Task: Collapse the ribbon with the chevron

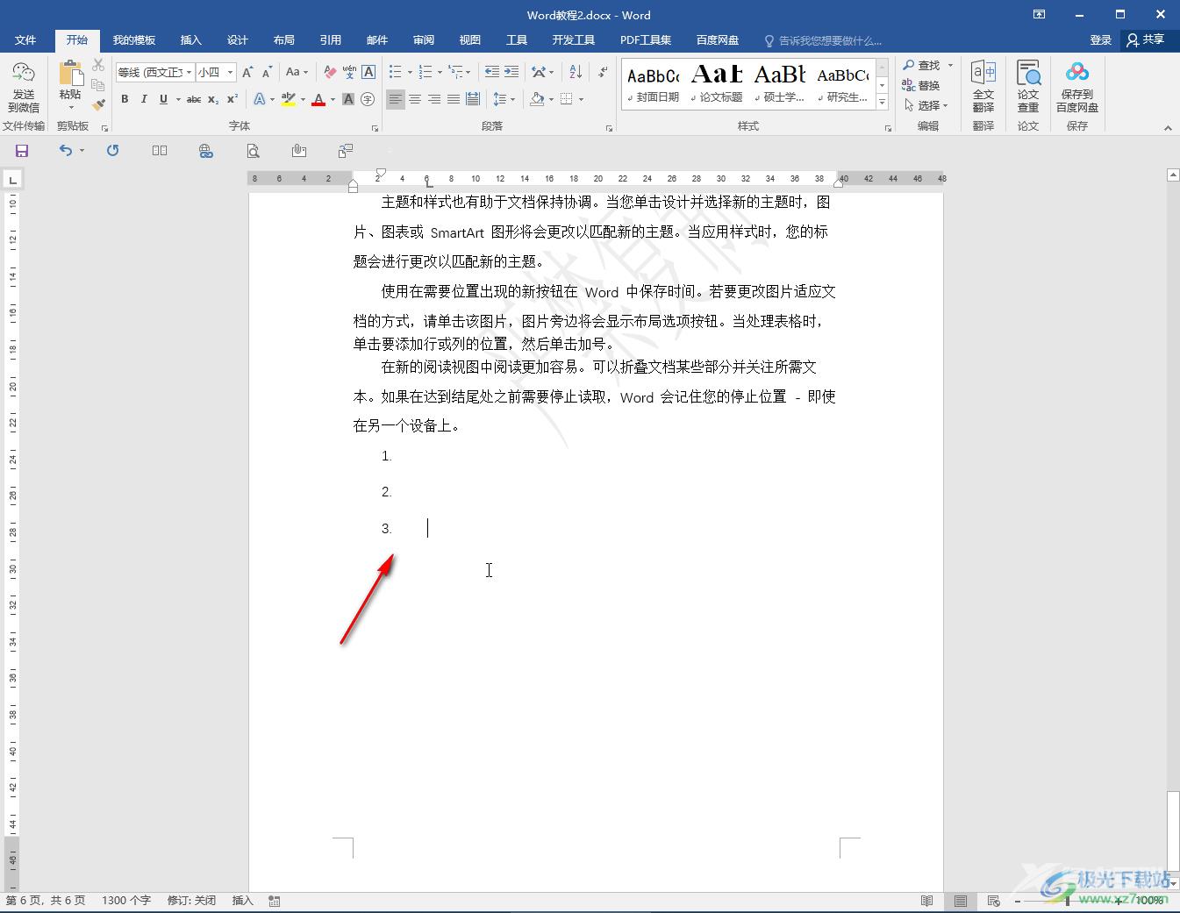Action: point(1168,128)
